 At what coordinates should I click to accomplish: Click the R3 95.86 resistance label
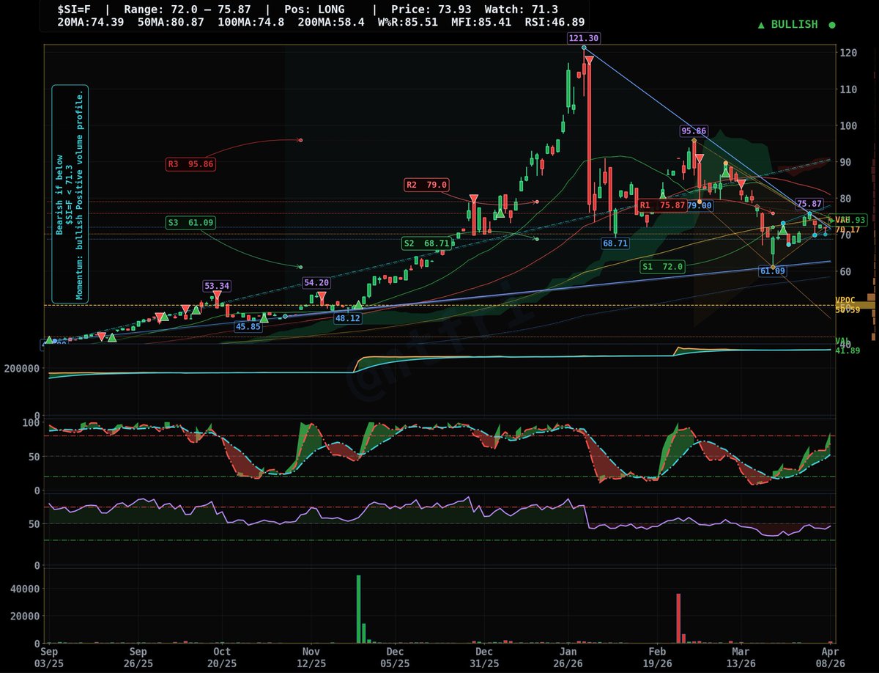[x=190, y=164]
